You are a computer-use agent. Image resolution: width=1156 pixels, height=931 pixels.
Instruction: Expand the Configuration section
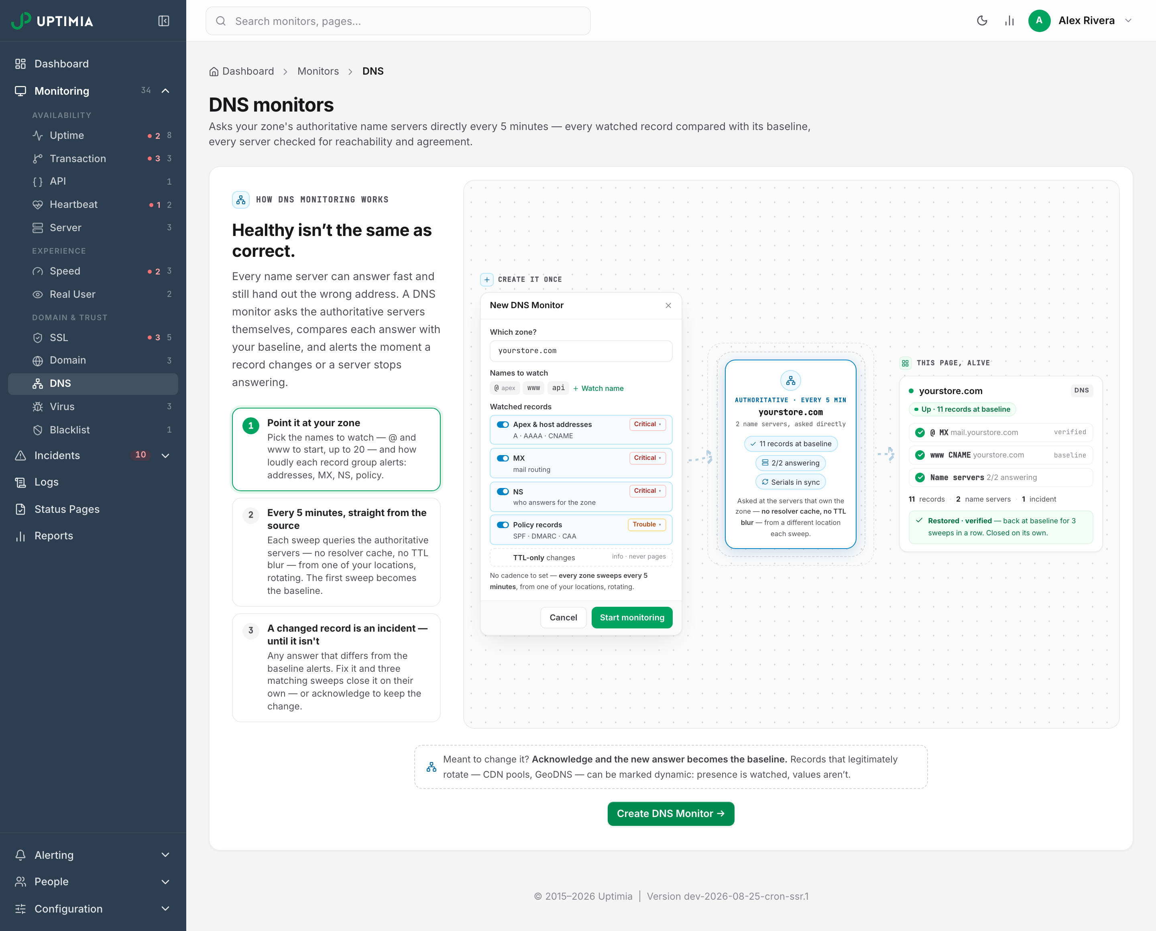166,909
